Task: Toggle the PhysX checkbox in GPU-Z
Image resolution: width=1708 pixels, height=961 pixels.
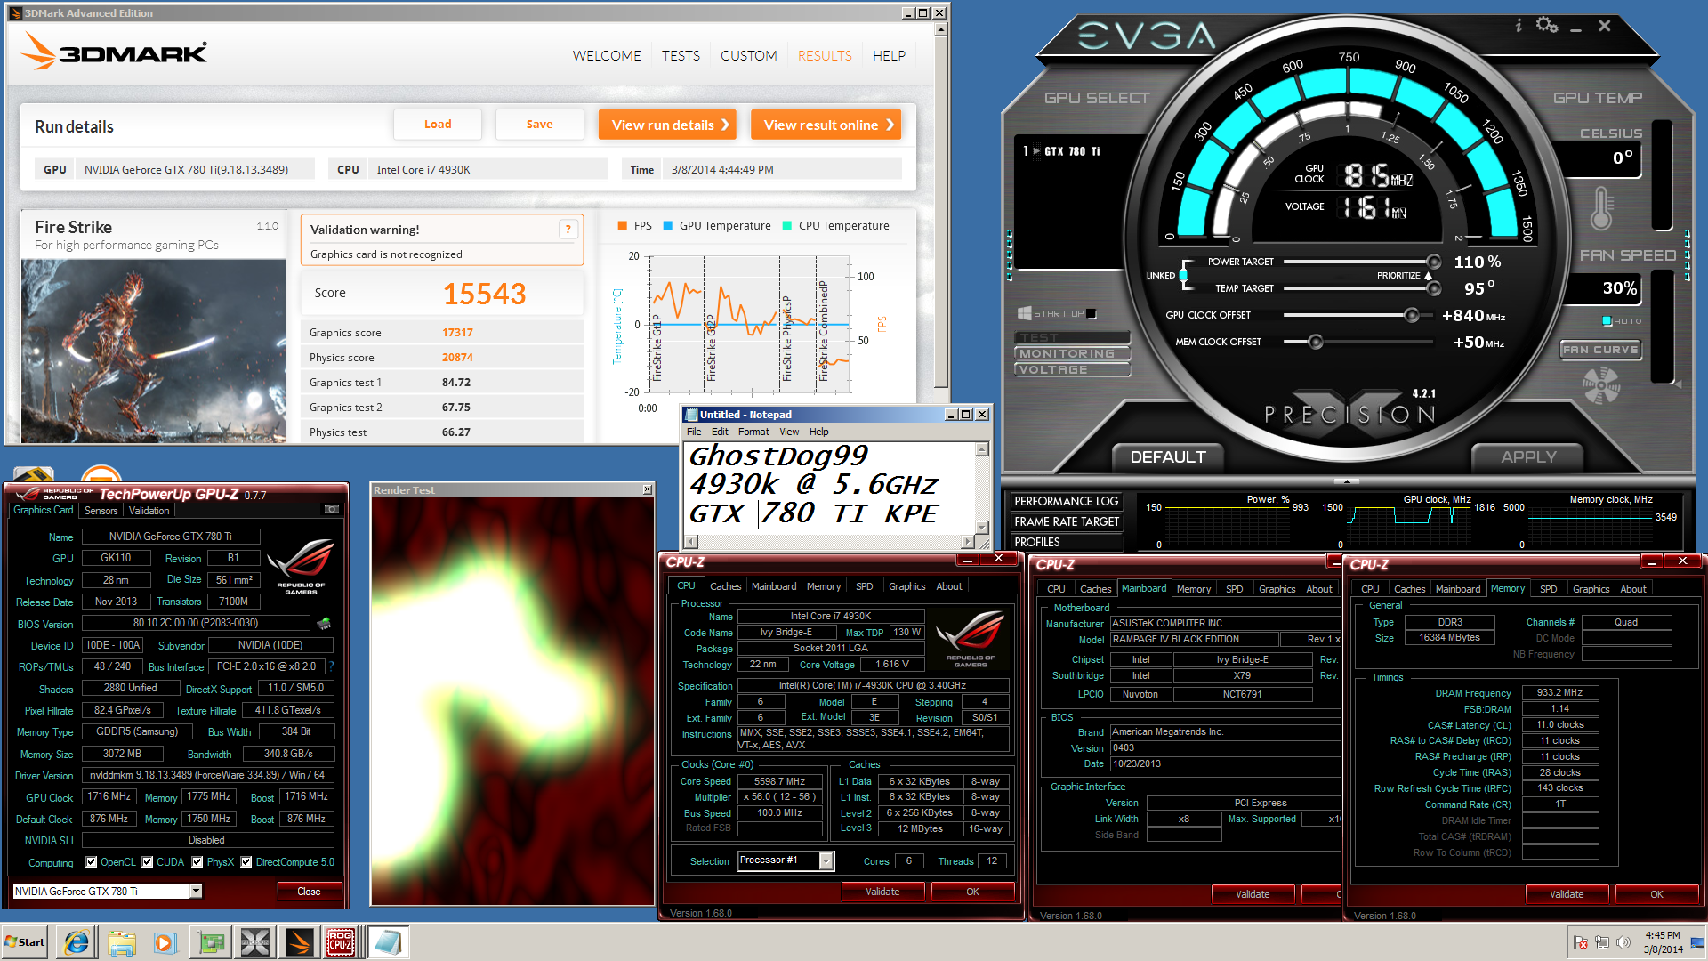Action: tap(197, 862)
